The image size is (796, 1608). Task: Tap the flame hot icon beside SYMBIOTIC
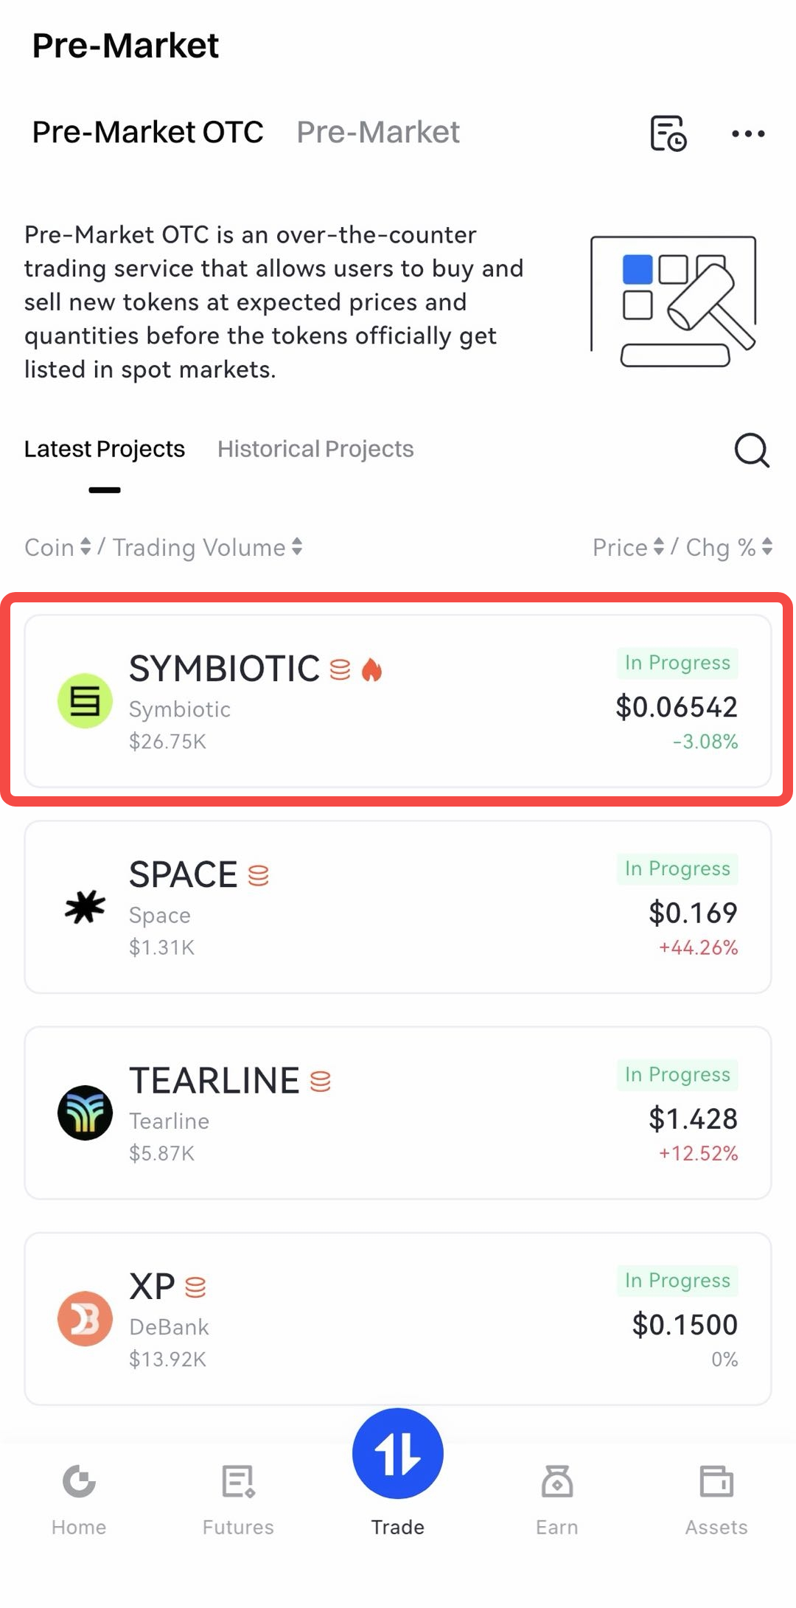point(372,669)
